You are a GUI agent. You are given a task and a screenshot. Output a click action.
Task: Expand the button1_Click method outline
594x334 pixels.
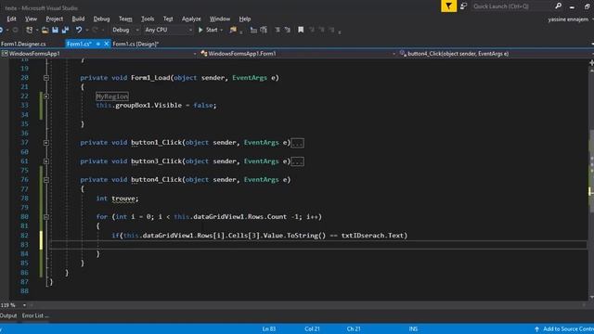[46, 143]
